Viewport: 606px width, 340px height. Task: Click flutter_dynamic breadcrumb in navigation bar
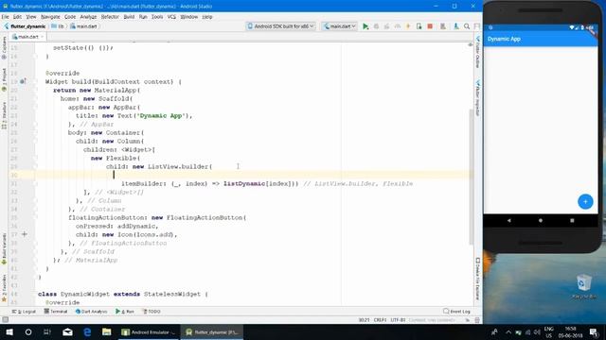coord(25,26)
